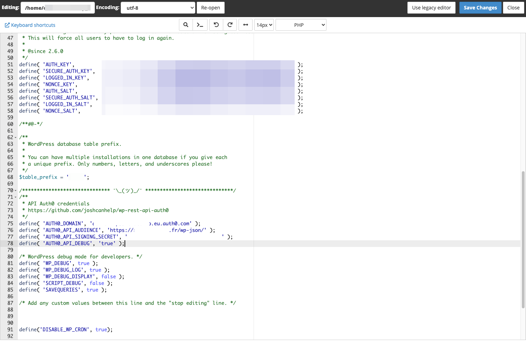Image resolution: width=526 pixels, height=347 pixels.
Task: Click 'LOGGED_IN_KEY' on line 53
Action: [65, 78]
